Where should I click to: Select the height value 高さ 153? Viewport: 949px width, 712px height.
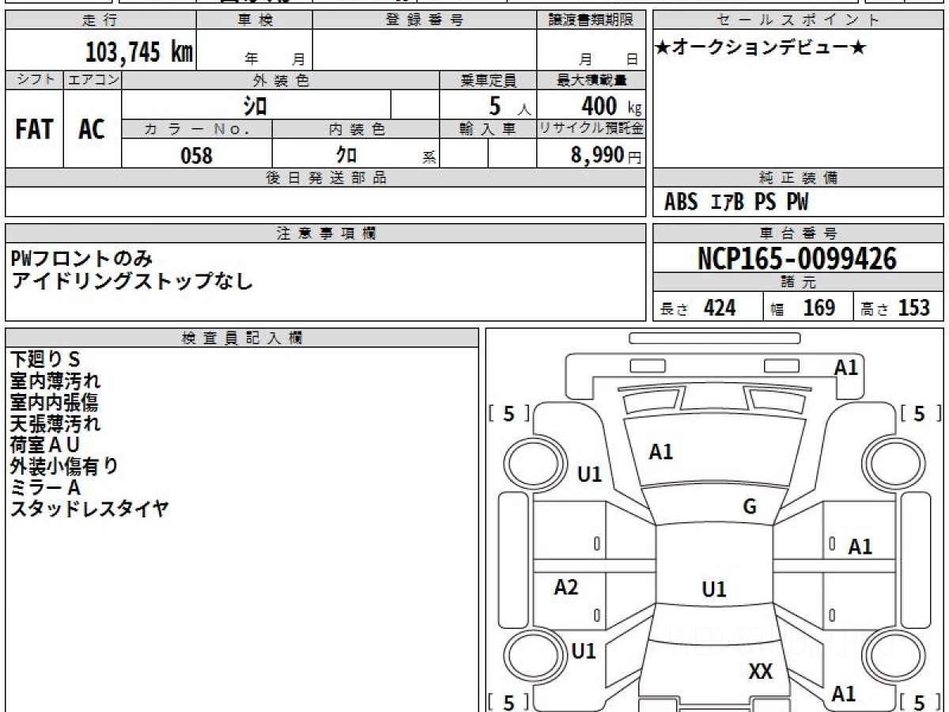(x=895, y=308)
